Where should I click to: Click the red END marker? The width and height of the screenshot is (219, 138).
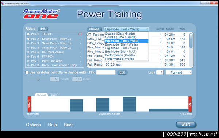click(190, 104)
